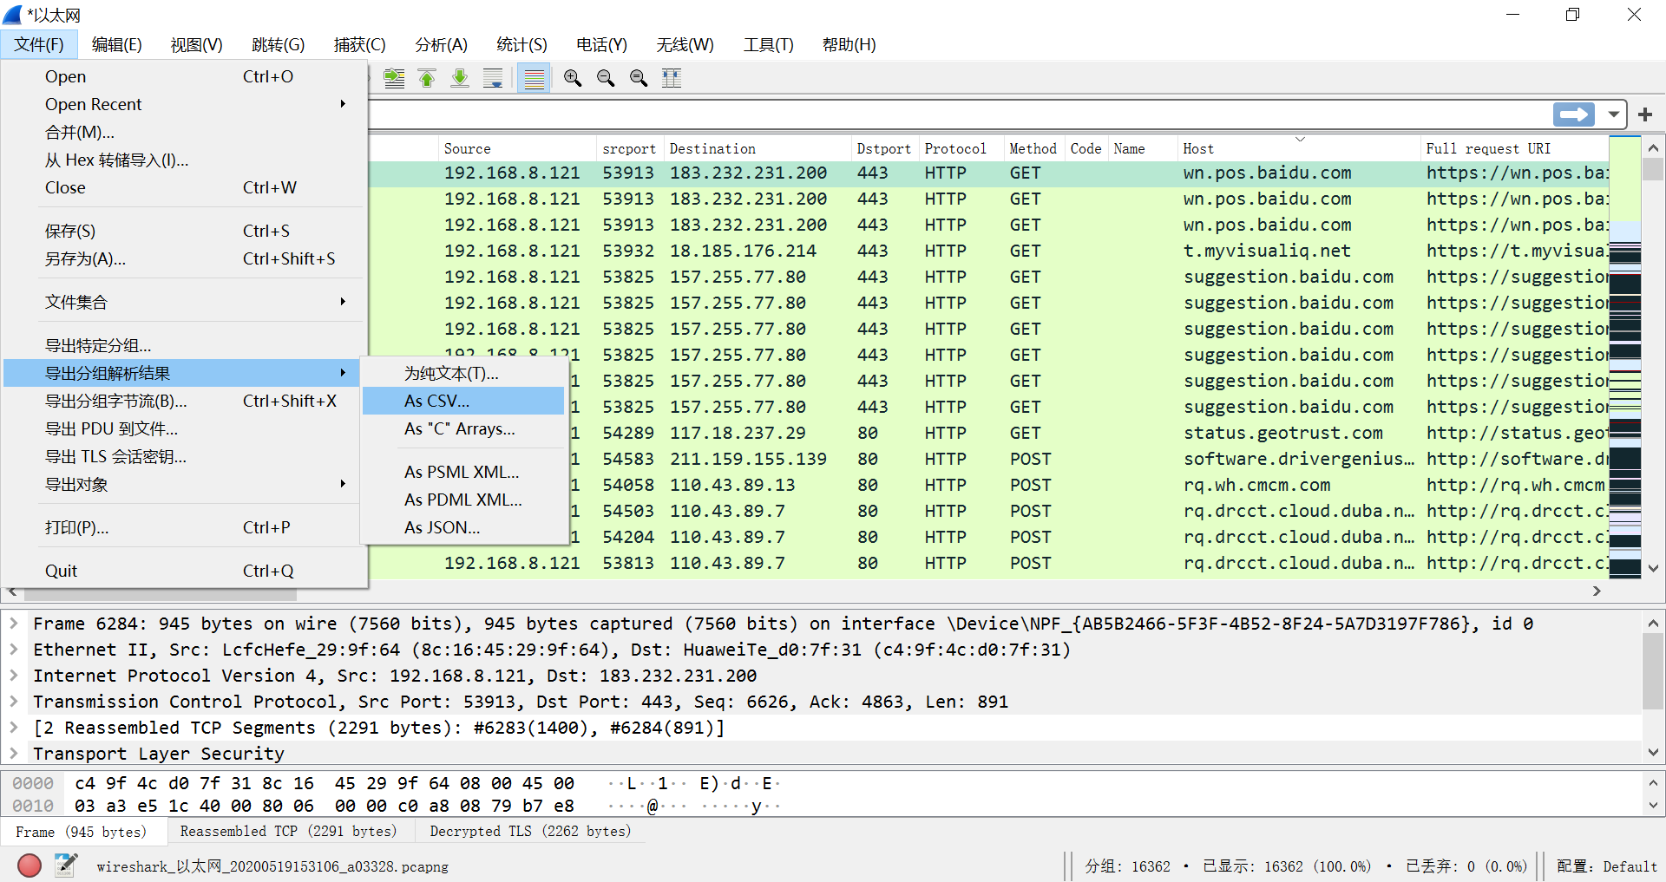Select Quit in the File menu
The height and width of the screenshot is (882, 1666).
(182, 571)
